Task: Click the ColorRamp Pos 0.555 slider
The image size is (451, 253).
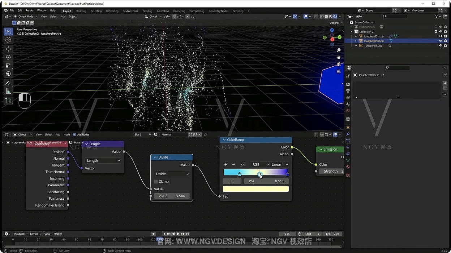Action: pos(266,181)
